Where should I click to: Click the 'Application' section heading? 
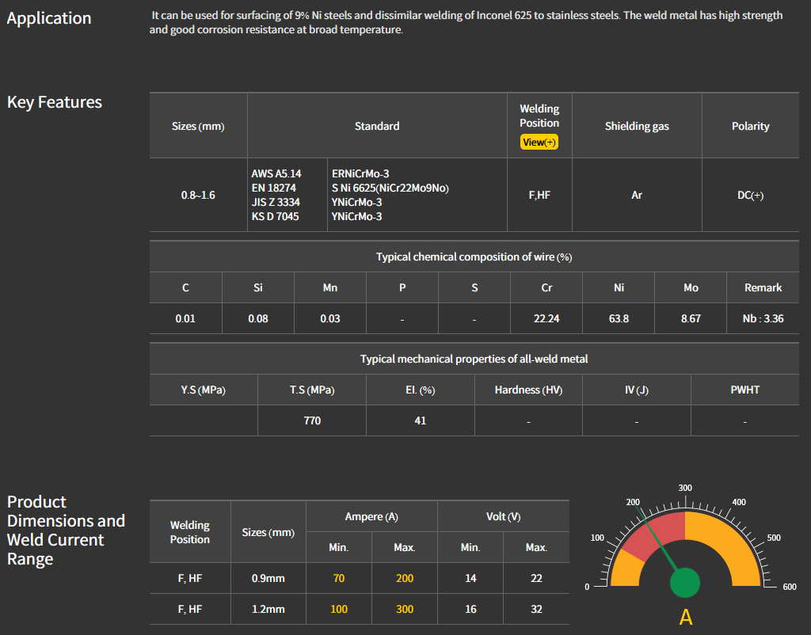tap(49, 18)
